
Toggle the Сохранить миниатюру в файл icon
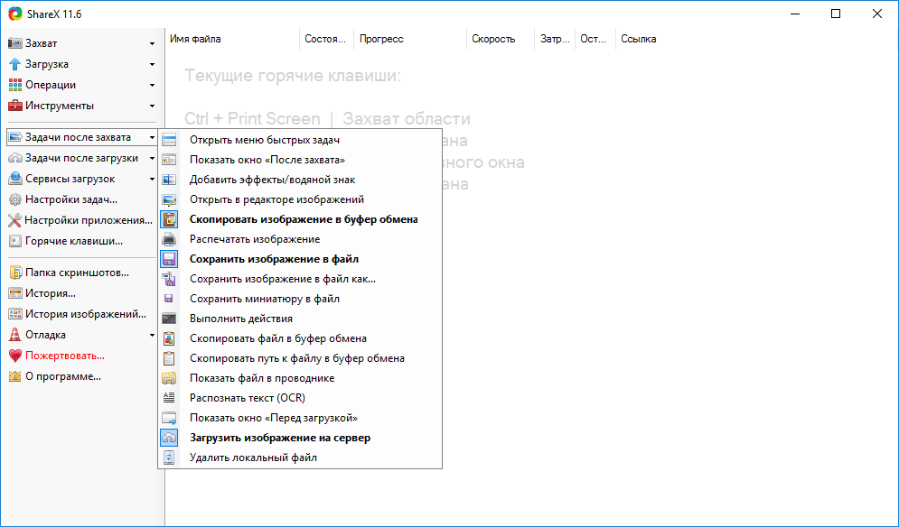pos(169,299)
